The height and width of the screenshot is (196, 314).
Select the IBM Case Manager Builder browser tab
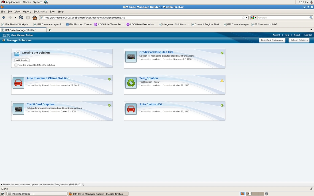tap(23, 30)
